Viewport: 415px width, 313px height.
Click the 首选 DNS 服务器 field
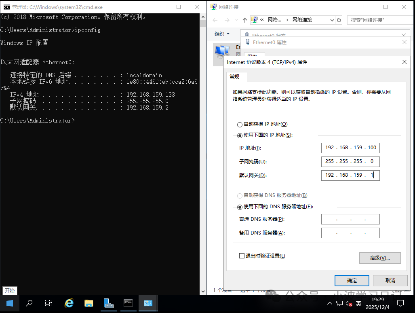(350, 219)
